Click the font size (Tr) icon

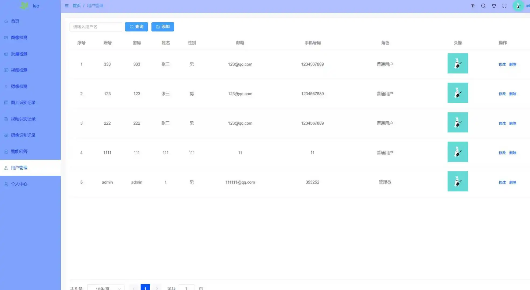coord(473,6)
